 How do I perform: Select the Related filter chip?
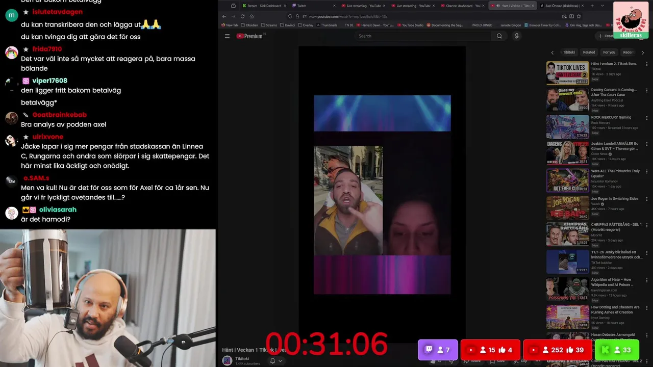(x=589, y=53)
